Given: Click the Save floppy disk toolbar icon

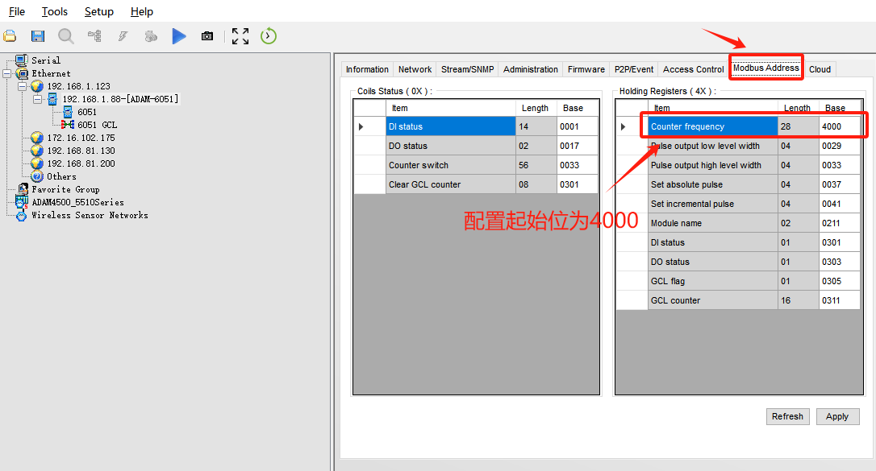Looking at the screenshot, I should click(x=38, y=36).
